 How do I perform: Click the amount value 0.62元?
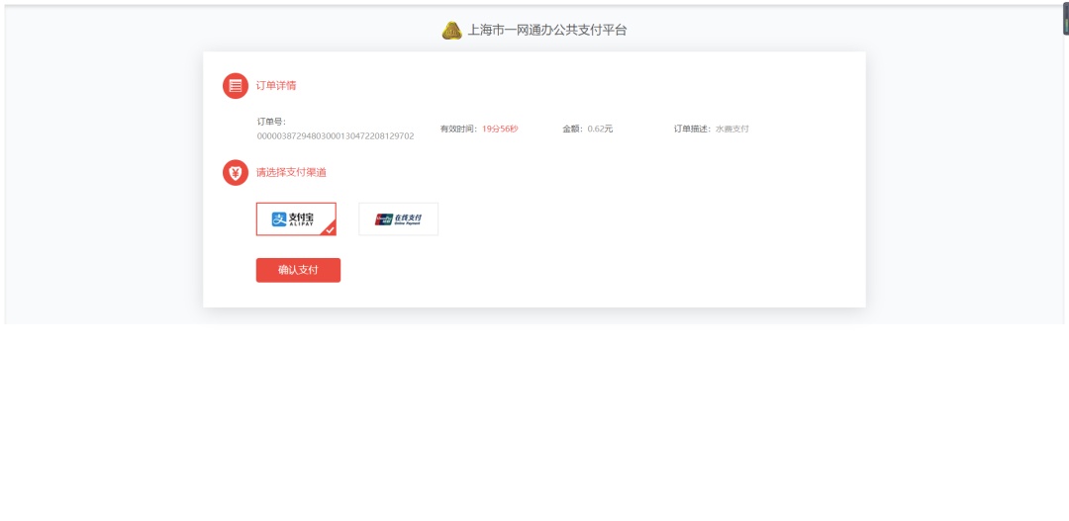[600, 129]
